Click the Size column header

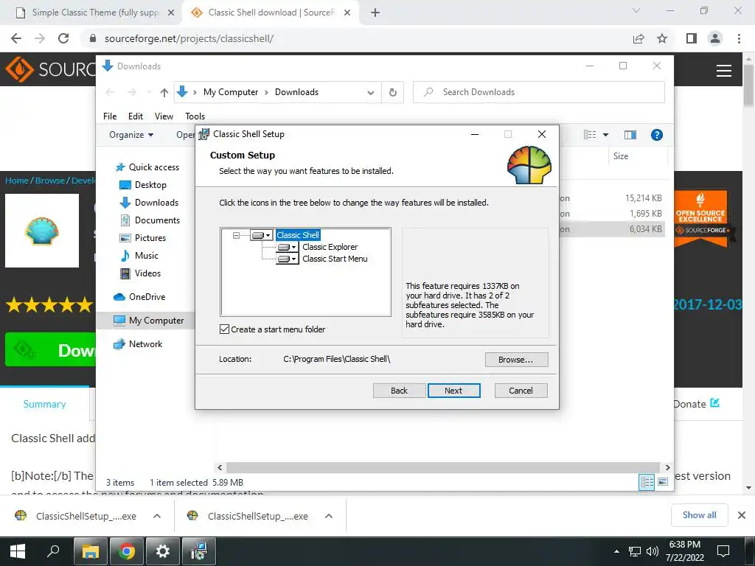621,156
